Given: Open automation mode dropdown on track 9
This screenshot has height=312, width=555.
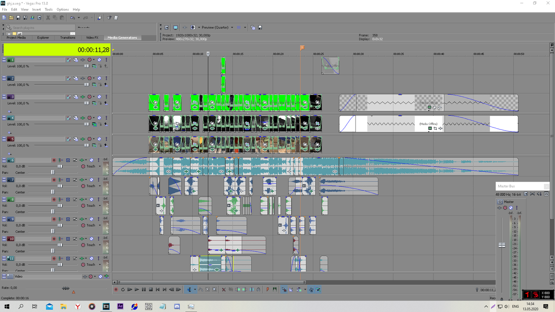Looking at the screenshot, I should (x=100, y=225).
